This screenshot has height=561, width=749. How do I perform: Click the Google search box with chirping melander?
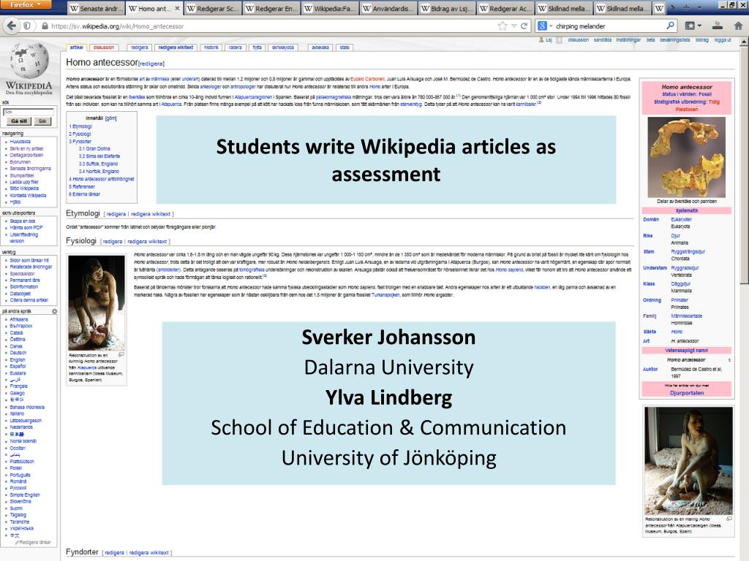tap(609, 26)
